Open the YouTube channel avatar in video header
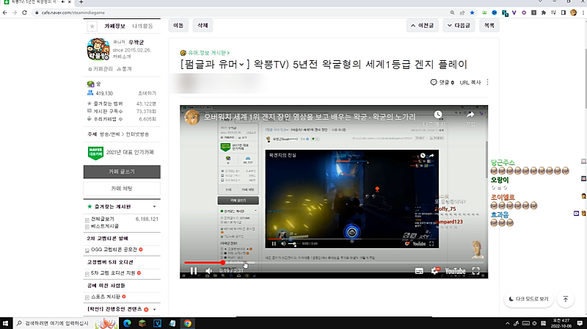Viewport: 587px width, 329px height. pyautogui.click(x=192, y=117)
